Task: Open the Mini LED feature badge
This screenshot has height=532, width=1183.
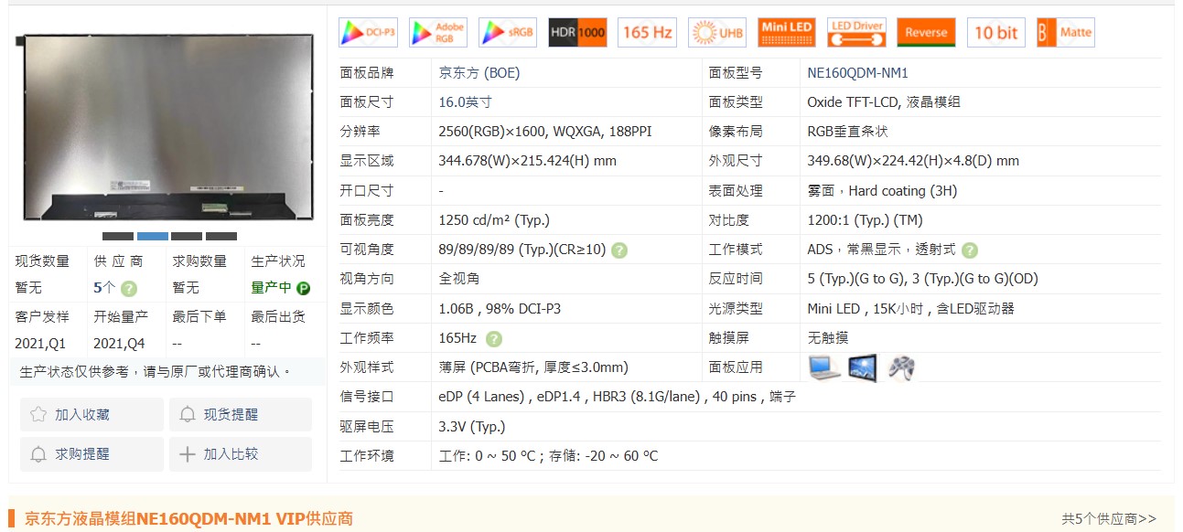Action: (786, 33)
